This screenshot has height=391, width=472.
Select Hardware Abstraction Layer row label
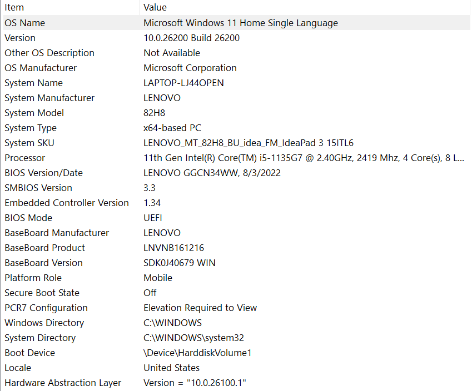pyautogui.click(x=63, y=383)
